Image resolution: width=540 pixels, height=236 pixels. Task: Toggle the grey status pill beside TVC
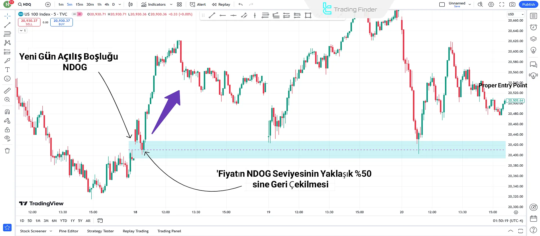tap(75, 14)
